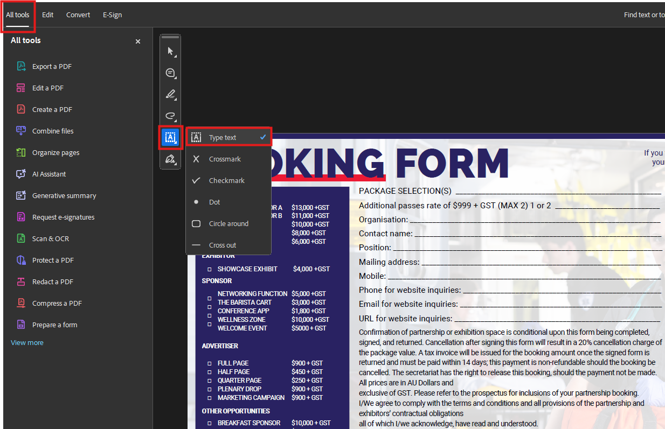Click the Request e-signatures icon

(x=21, y=217)
